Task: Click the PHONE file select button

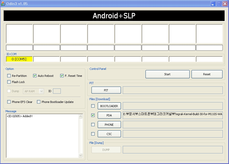Action: pos(109,125)
